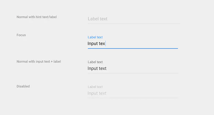This screenshot has width=214, height=115.
Task: Click the dark gray "Label text" floating label
Action: (x=95, y=62)
